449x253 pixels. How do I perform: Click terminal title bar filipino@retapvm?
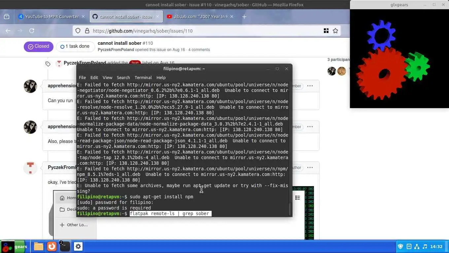tap(184, 69)
